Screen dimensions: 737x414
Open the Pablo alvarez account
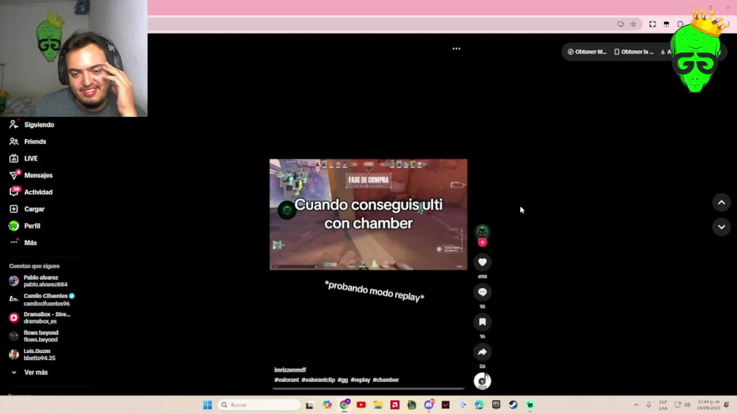(39, 281)
